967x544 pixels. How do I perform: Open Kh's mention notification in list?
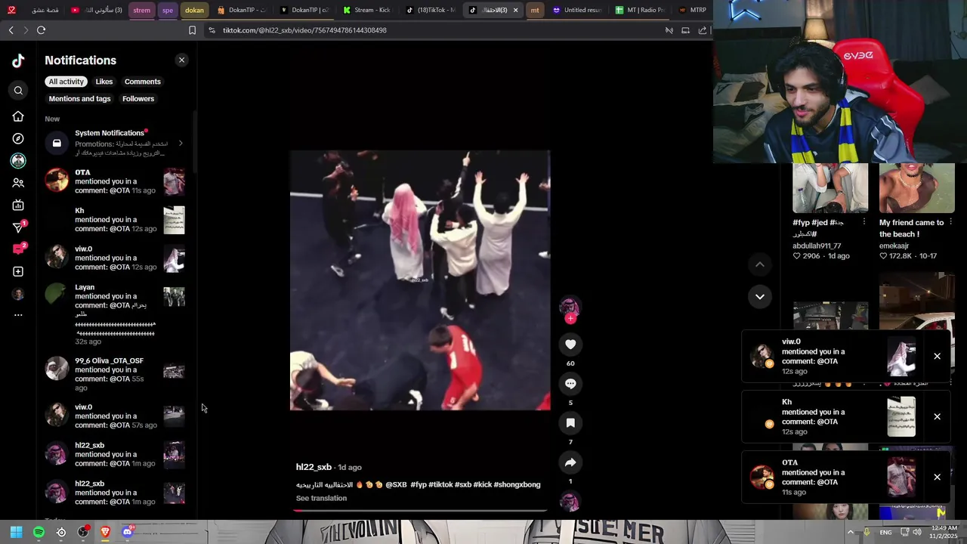116,220
